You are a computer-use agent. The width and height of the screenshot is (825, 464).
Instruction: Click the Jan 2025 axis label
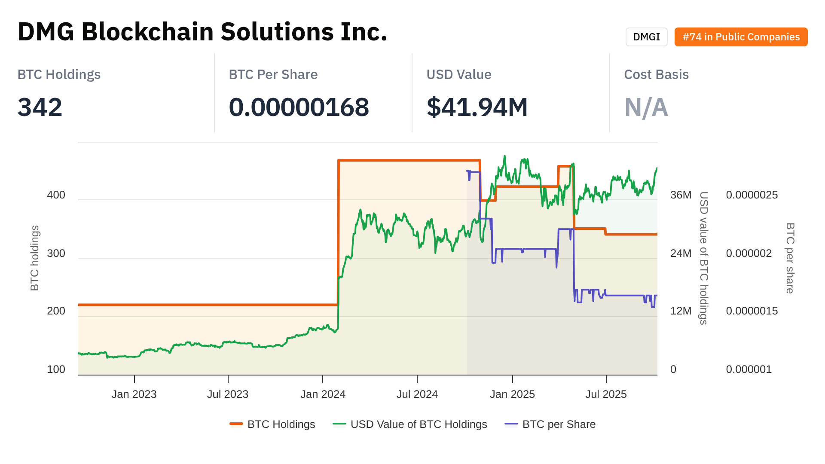[512, 394]
